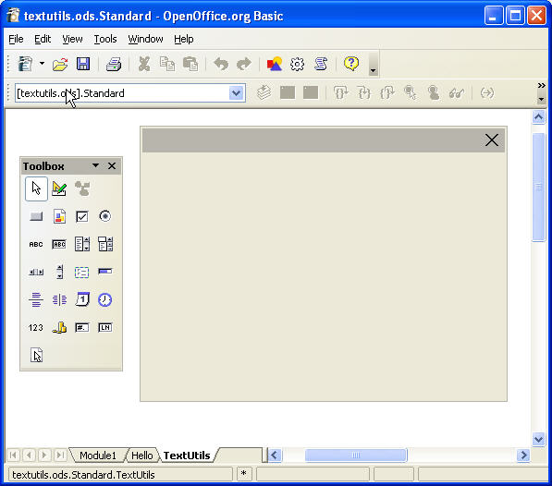The image size is (552, 486).
Task: Choose the Date Field calendar tool
Action: [82, 299]
